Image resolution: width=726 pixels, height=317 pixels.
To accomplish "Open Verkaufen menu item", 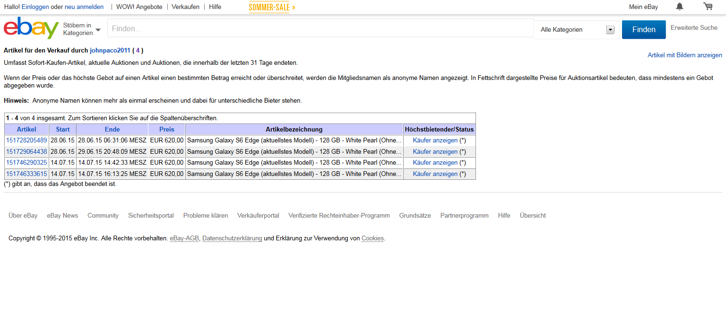I will (185, 7).
